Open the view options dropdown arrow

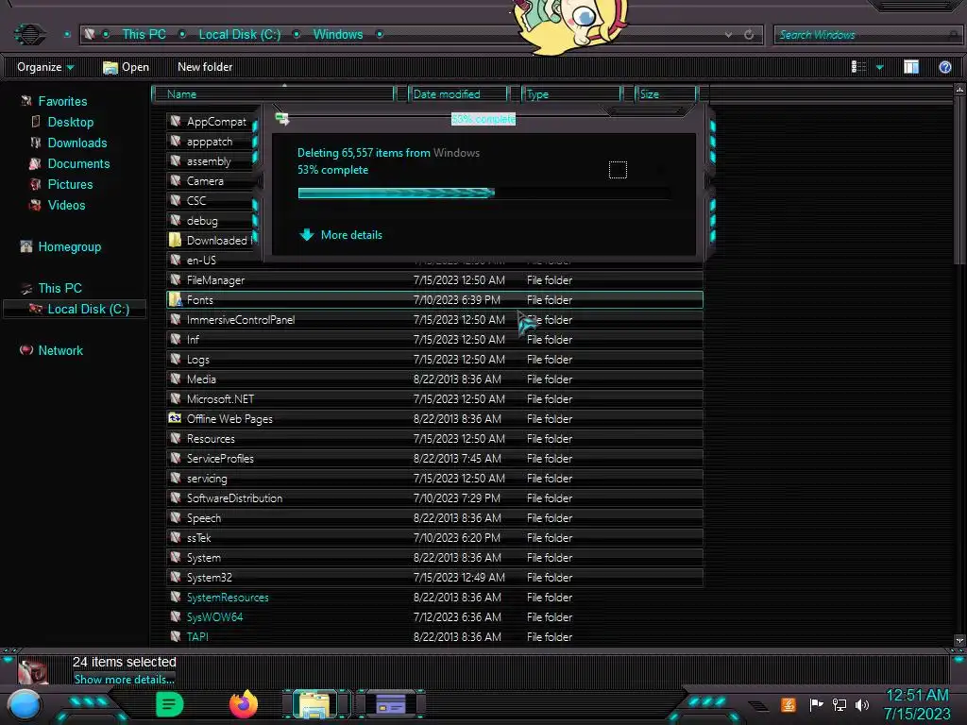coord(880,67)
